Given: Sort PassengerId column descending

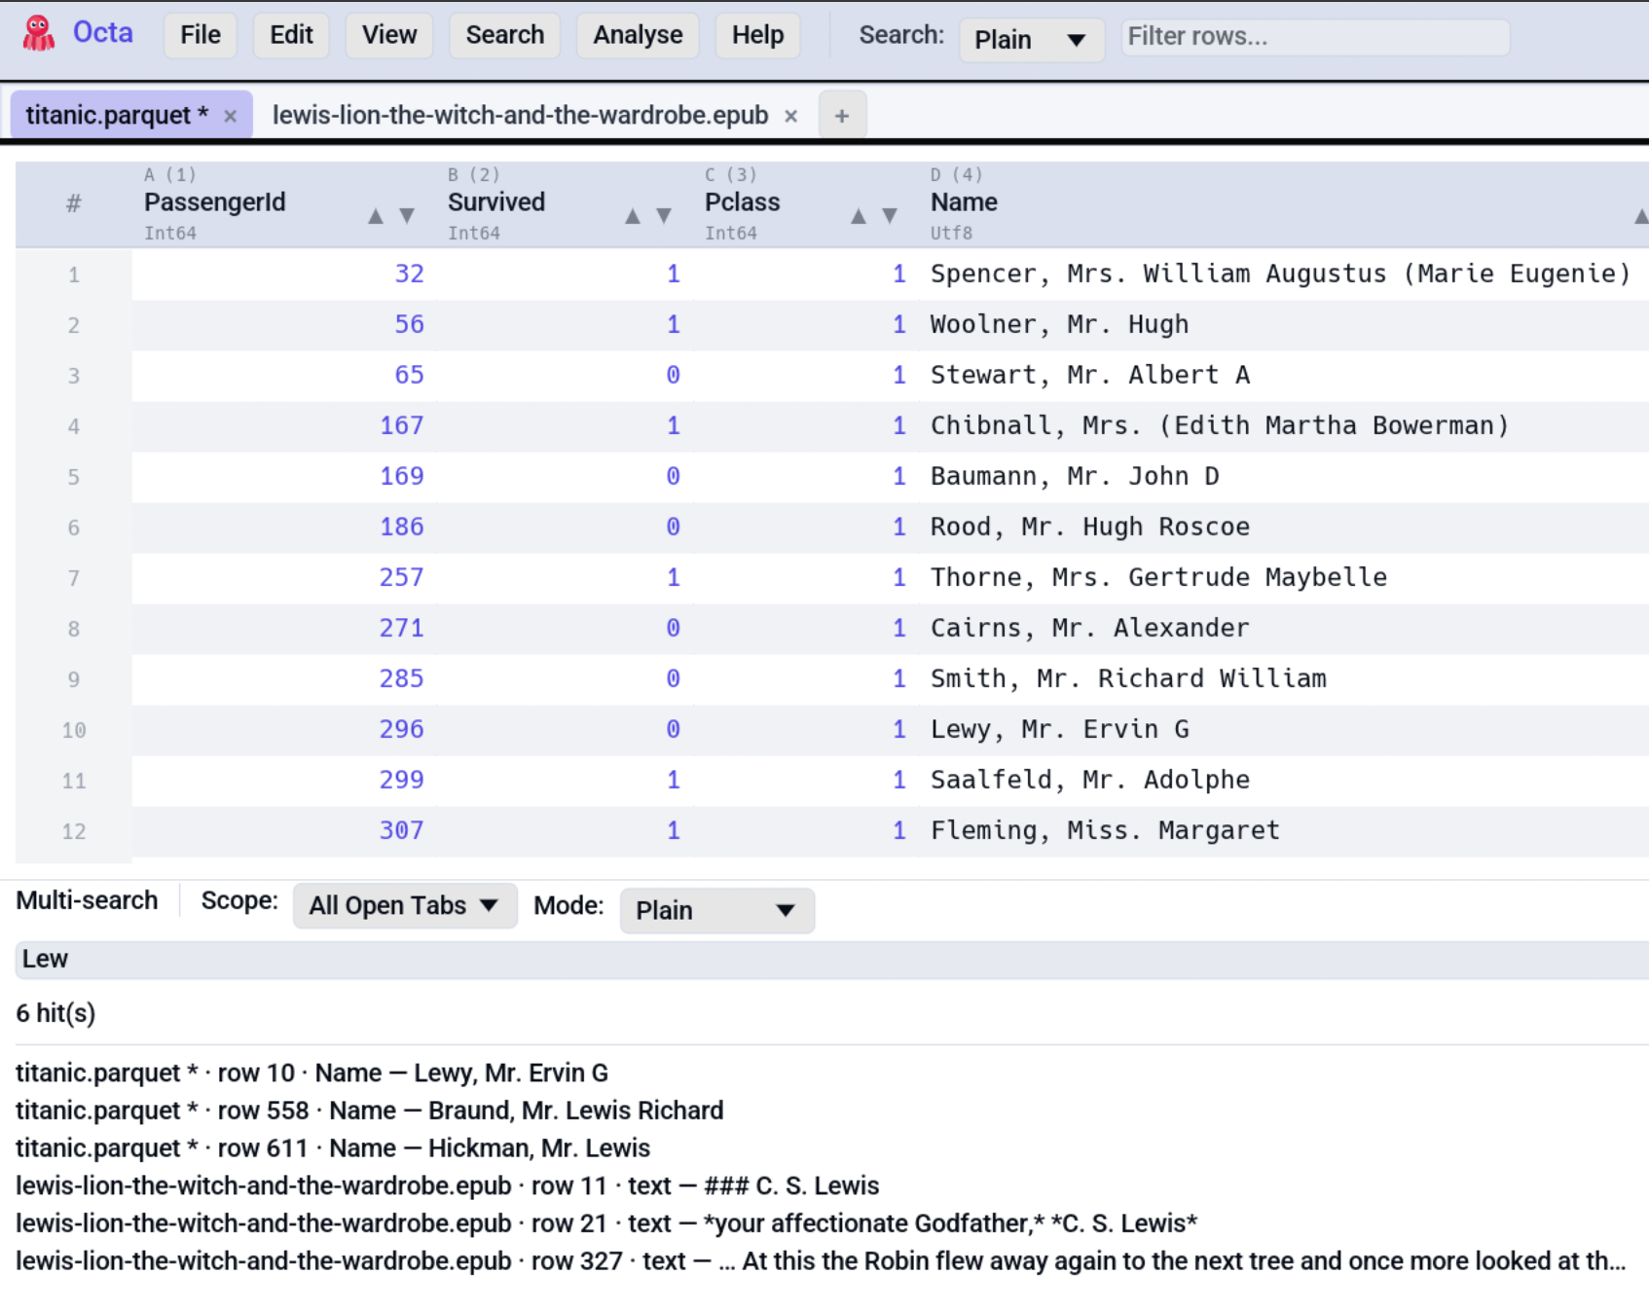Looking at the screenshot, I should pos(407,216).
